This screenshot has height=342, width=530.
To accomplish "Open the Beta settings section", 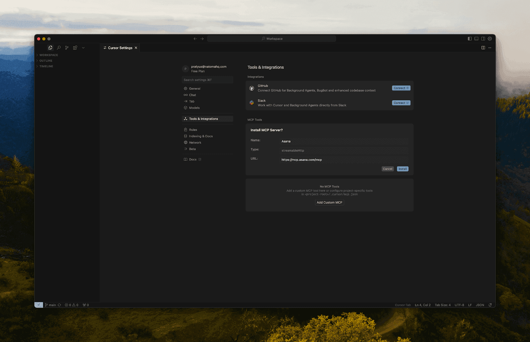I will point(207,149).
